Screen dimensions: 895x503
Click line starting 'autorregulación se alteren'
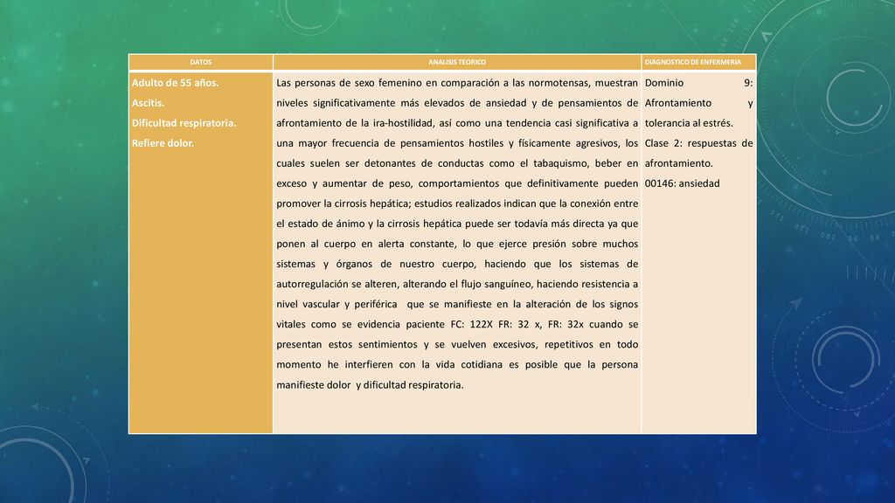coord(457,284)
